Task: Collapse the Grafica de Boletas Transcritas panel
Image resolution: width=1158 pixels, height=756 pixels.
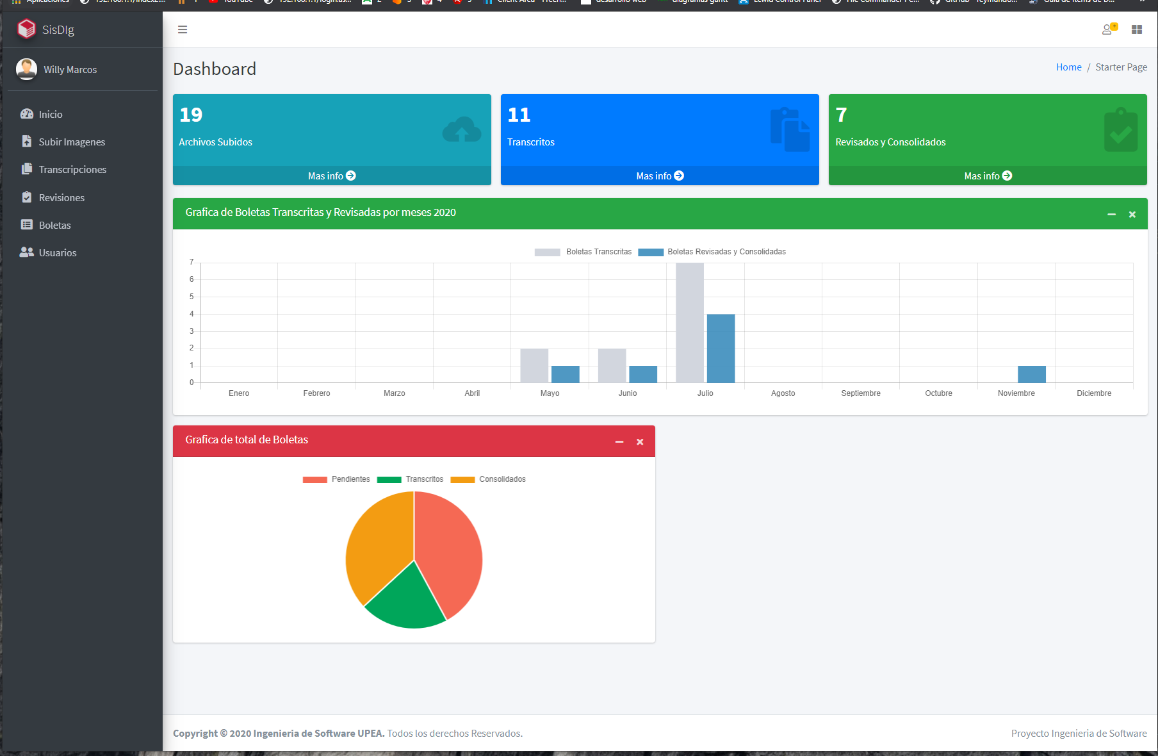Action: click(1112, 214)
